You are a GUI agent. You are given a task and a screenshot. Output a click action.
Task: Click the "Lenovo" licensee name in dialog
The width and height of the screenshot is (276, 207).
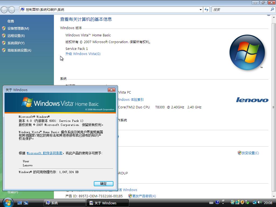point(28,165)
